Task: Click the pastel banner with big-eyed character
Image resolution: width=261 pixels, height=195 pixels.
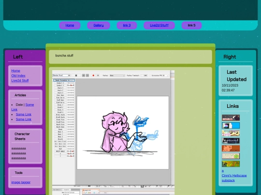Action: tap(231, 133)
